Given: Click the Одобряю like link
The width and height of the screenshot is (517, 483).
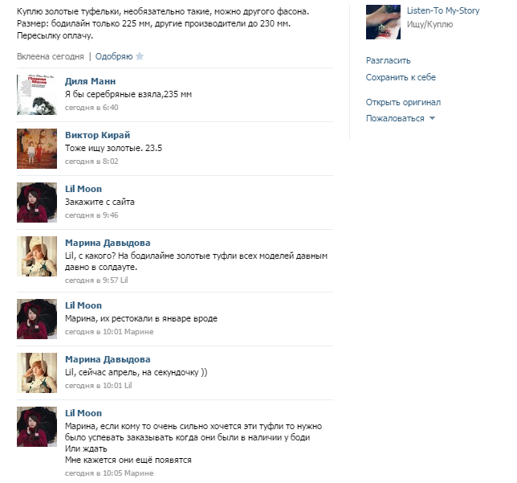Looking at the screenshot, I should 114,56.
